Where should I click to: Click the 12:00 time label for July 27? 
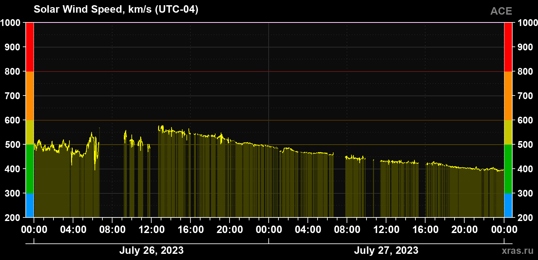386,230
